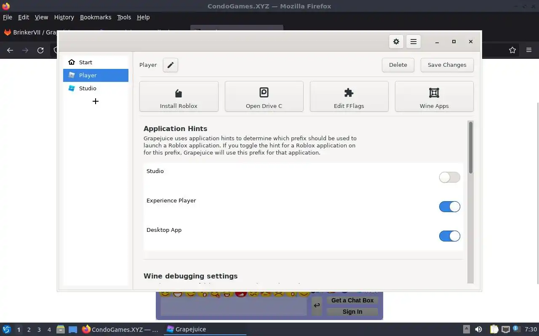Focus Grapejuice in the taskbar
The height and width of the screenshot is (336, 539).
tap(205, 329)
